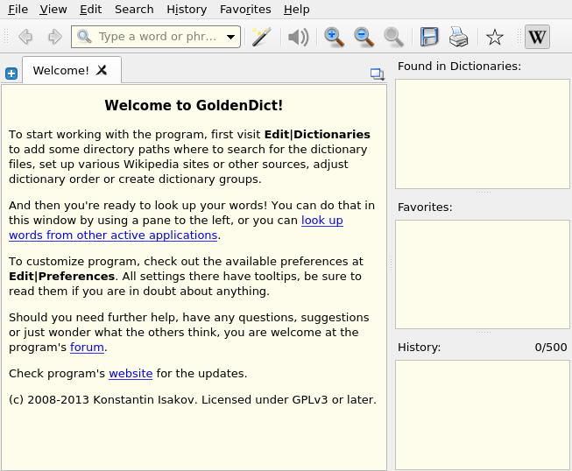Print the article with the printer icon
Viewport: 572px width, 471px height.
click(458, 37)
